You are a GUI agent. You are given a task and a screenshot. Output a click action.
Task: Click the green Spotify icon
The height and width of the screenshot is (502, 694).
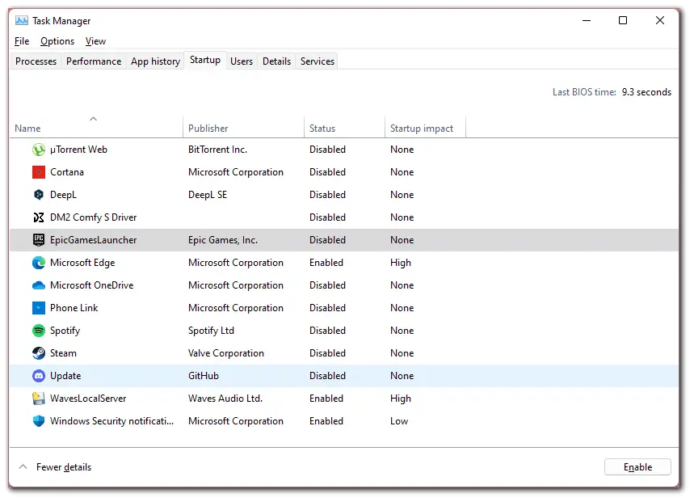39,331
